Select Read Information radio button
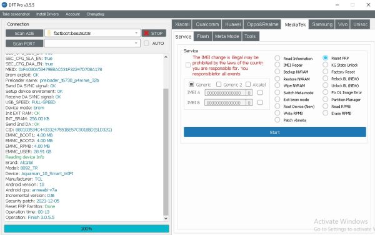The height and width of the screenshot is (235, 375). 277,58
